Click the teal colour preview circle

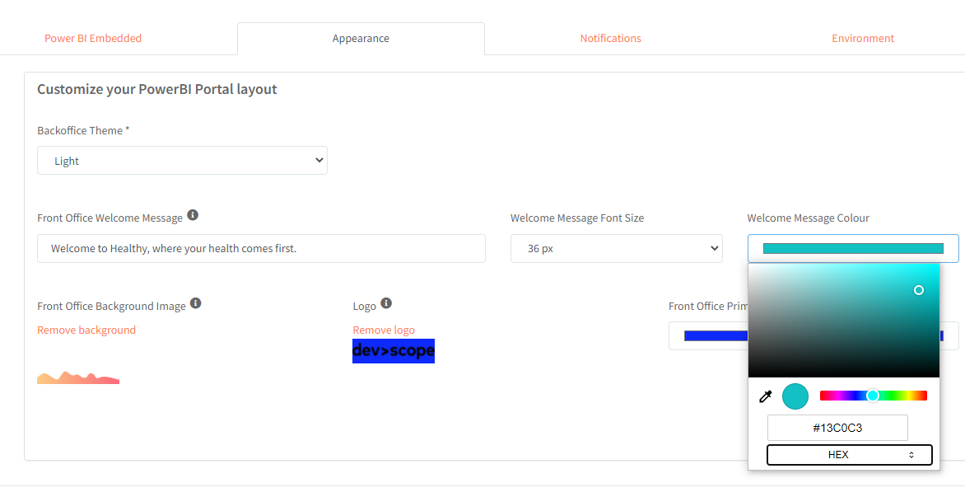(795, 396)
